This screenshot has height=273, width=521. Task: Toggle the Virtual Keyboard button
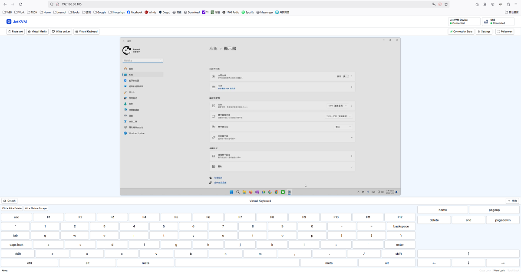[x=86, y=32]
